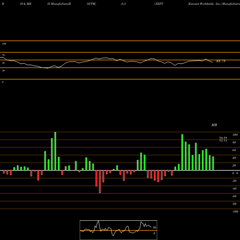The image size is (240, 240).
Task: Click the 36 value in overview chart
Action: click(155, 228)
